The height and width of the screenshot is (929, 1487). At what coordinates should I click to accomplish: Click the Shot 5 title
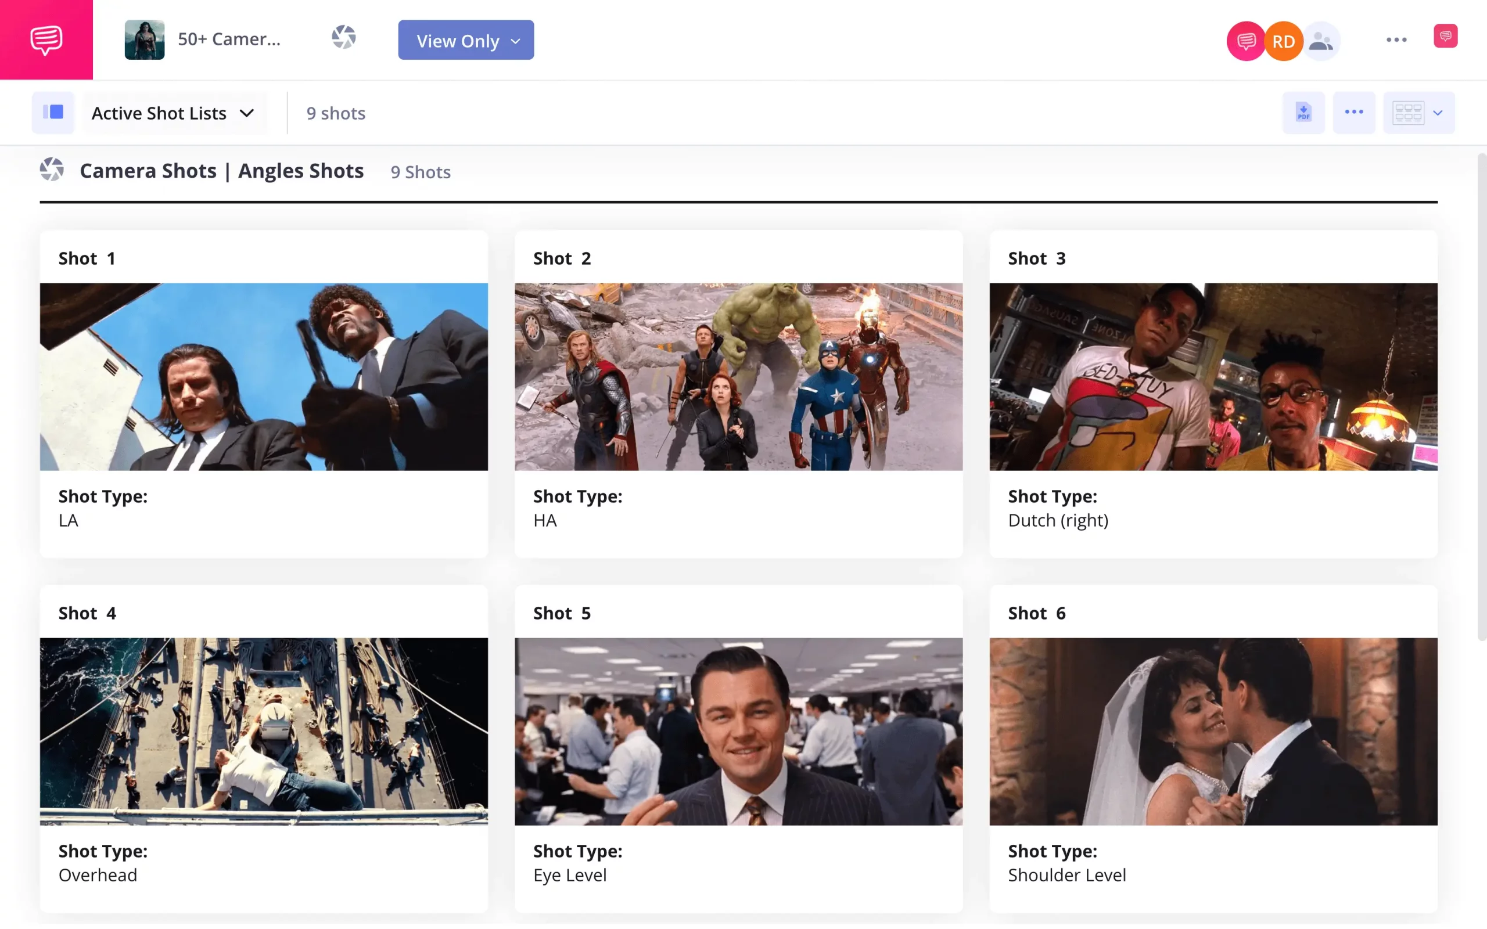tap(562, 613)
